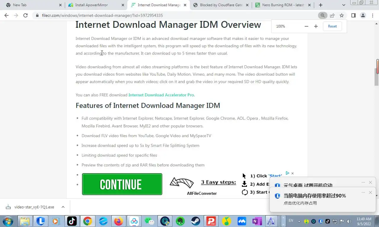Switch to the Install ApowerMirror tab
The width and height of the screenshot is (379, 227).
pos(96,5)
